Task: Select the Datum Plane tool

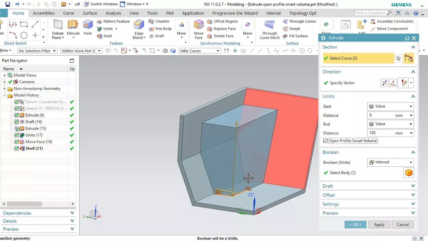Action: 58,29
